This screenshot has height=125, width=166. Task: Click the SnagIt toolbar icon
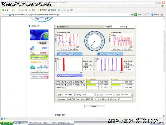point(155,14)
